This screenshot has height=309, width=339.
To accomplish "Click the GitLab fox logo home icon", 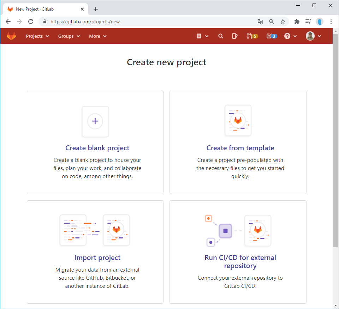I will pos(11,36).
